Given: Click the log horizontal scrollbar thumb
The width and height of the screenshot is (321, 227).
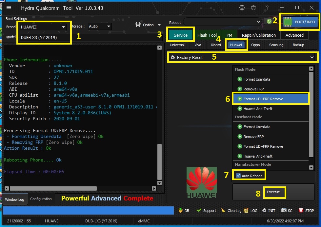Looking at the screenshot, I should click(x=53, y=188).
